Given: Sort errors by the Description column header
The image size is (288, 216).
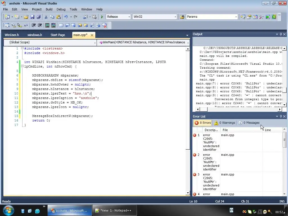Looking at the screenshot, I should coord(211,130).
